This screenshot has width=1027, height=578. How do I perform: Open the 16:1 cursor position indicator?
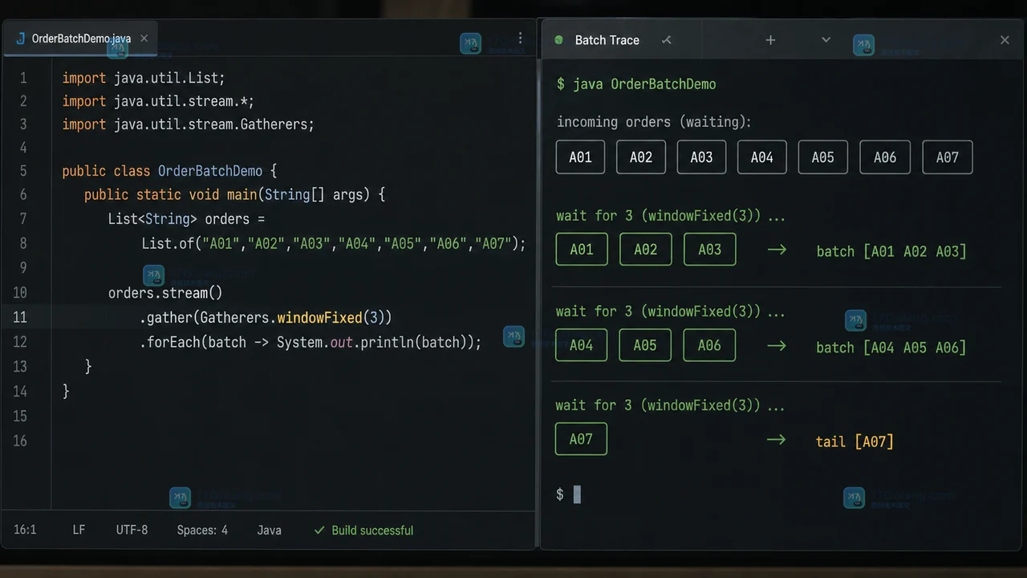[25, 530]
